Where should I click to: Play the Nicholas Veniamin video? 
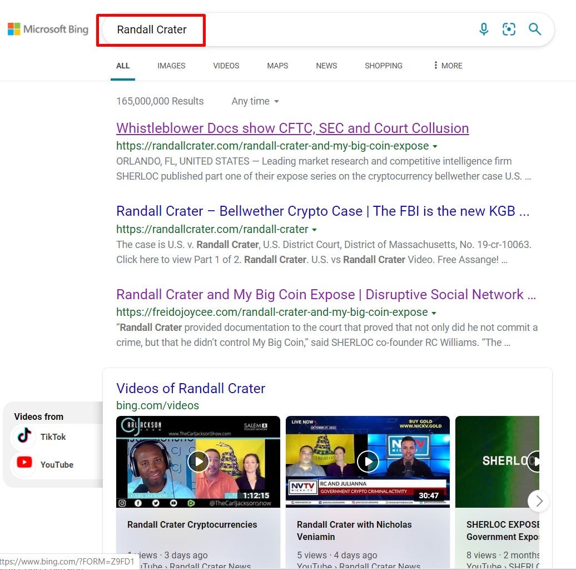tap(368, 461)
